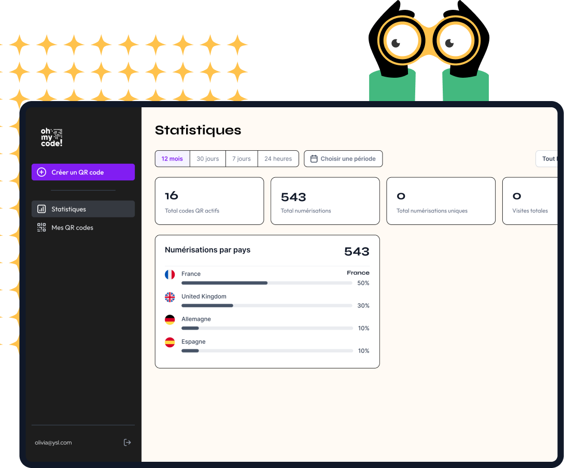
Task: Select the 12 mois period option
Action: tap(172, 159)
